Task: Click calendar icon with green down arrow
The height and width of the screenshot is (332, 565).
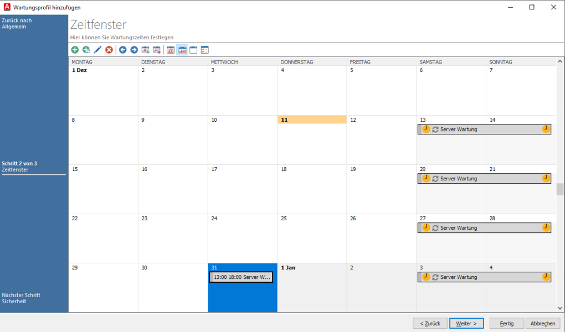Action: pyautogui.click(x=146, y=50)
